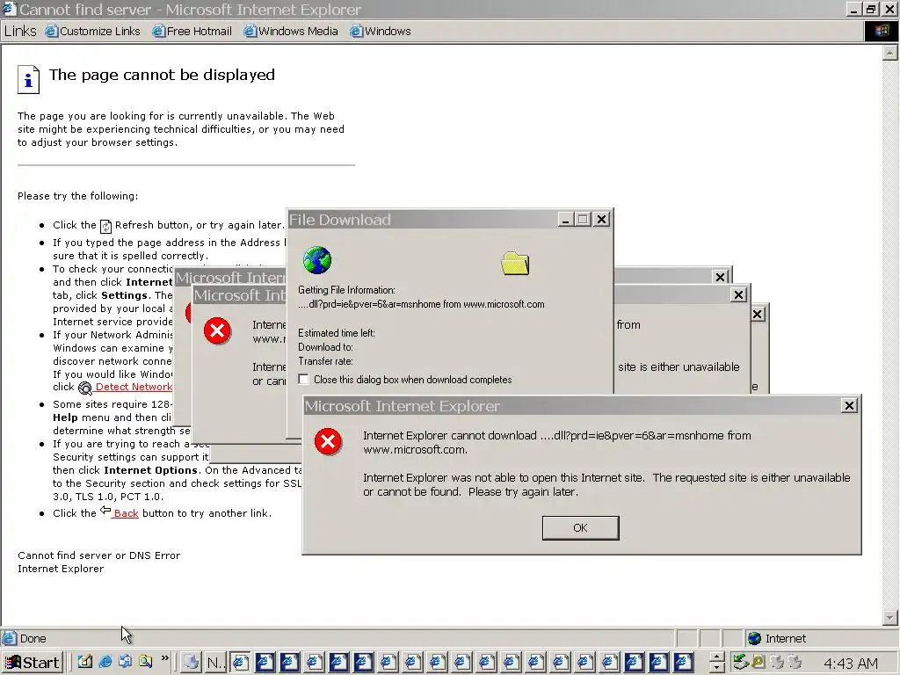Click 'Cannot find server or DNS Error' text
This screenshot has width=900, height=675.
[x=98, y=555]
